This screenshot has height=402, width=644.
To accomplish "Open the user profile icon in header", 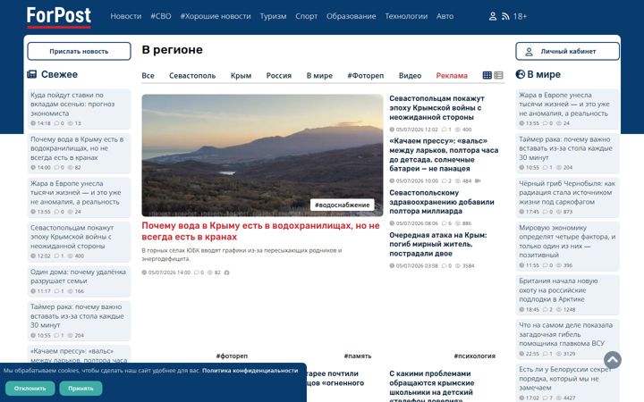I will click(493, 16).
